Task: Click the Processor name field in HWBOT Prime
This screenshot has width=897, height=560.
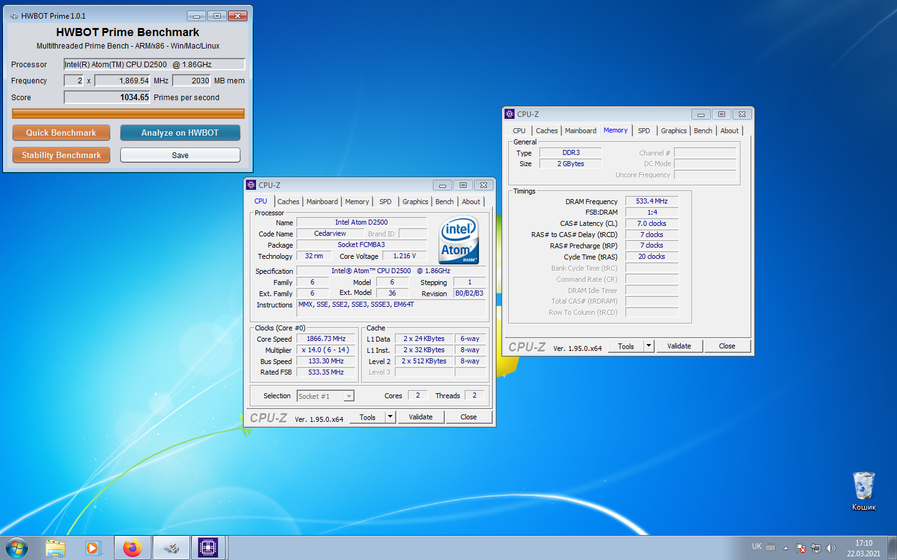Action: pyautogui.click(x=154, y=64)
